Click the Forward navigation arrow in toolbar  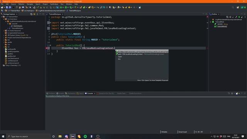pos(134,7)
